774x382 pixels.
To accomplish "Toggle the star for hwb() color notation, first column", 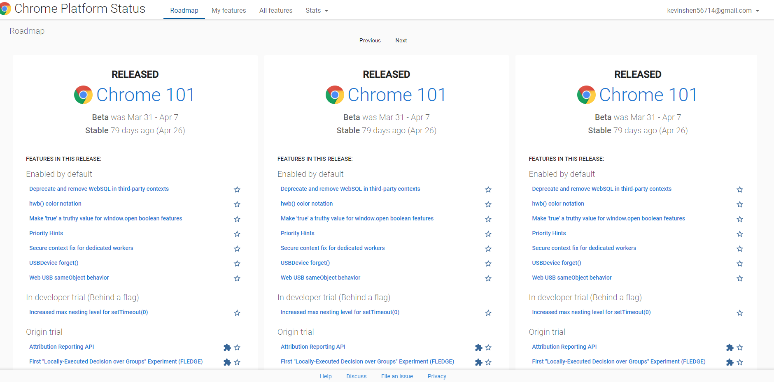I will (x=237, y=204).
